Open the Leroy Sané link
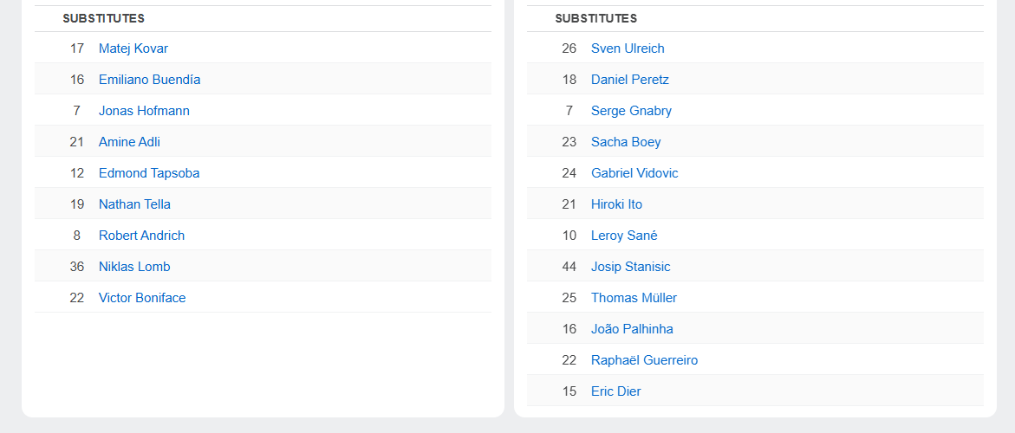 click(x=624, y=236)
